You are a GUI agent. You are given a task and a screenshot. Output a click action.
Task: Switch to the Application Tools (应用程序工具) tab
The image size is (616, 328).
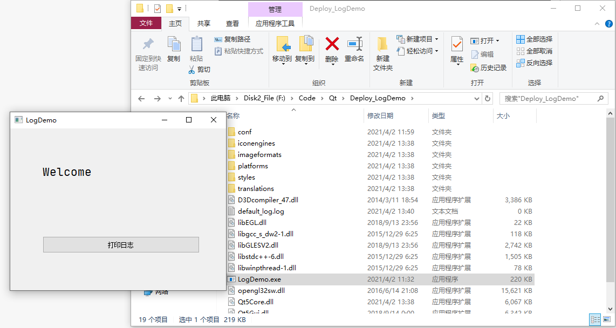tap(275, 24)
